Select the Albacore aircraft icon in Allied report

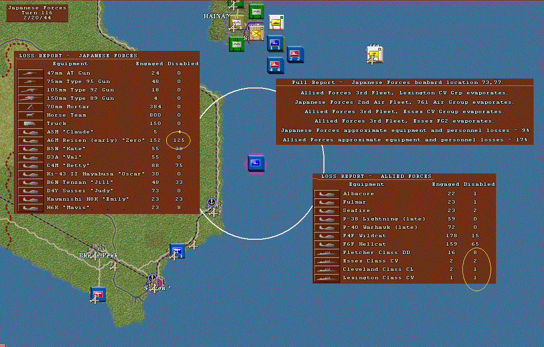[326, 194]
